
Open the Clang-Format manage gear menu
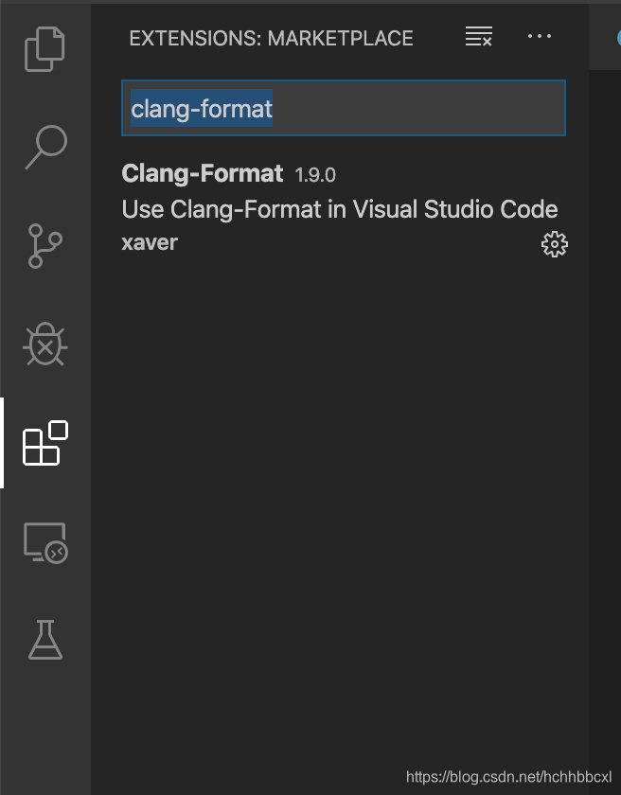(554, 244)
